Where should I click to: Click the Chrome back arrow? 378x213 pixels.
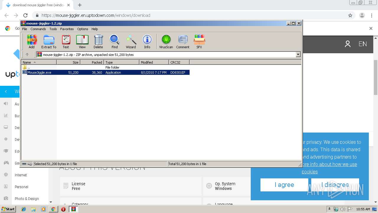(6, 15)
